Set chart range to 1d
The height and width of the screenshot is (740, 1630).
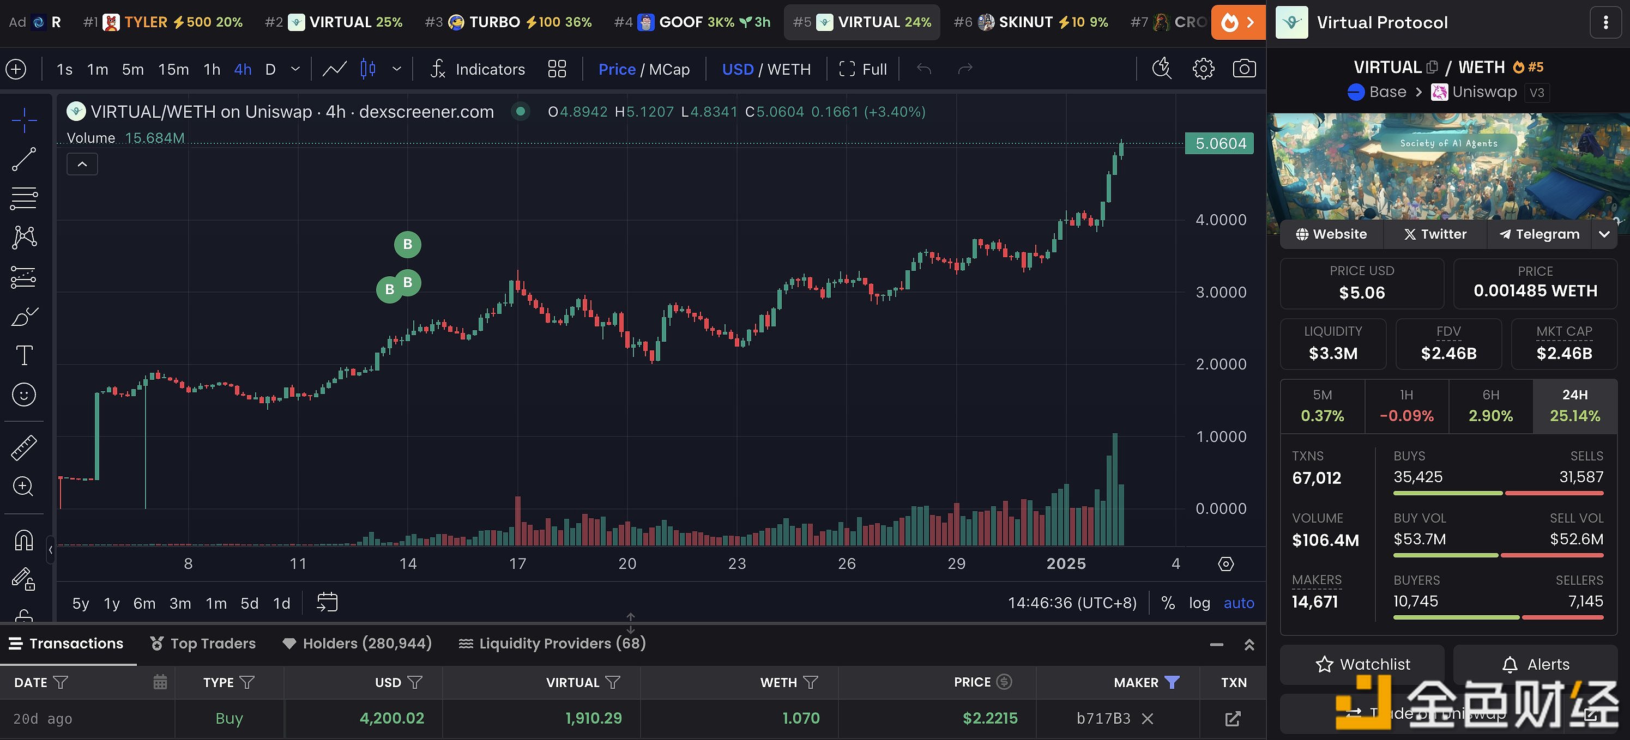point(282,603)
